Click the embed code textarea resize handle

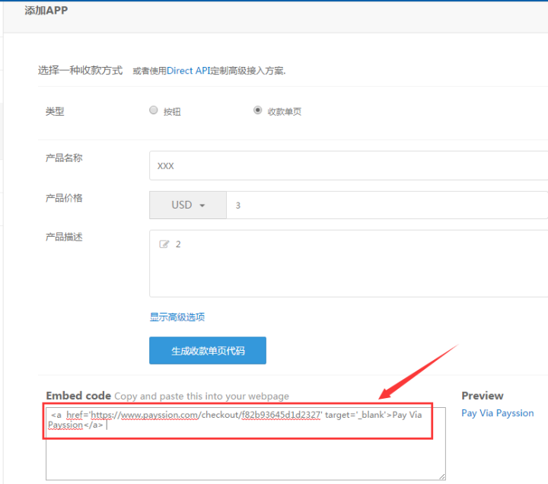point(442,476)
